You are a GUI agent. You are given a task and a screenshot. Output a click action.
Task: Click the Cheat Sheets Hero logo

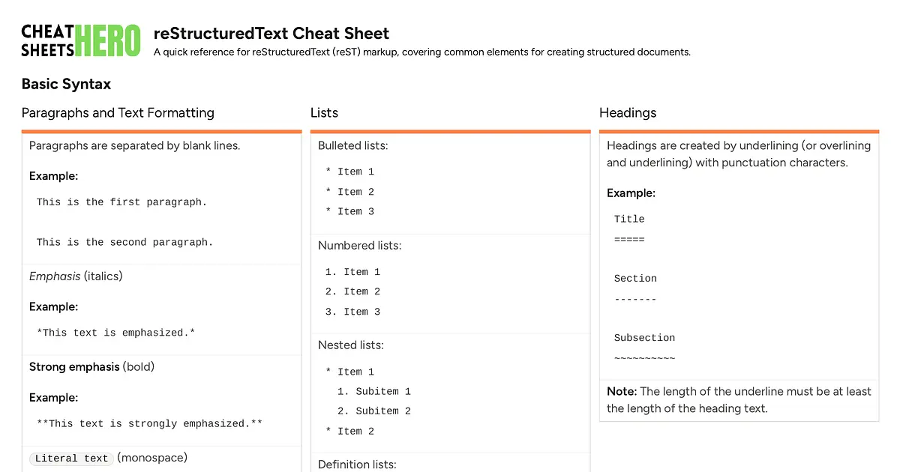81,41
